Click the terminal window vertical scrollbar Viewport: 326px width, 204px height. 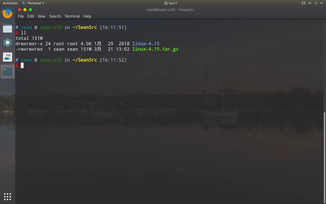(325, 157)
